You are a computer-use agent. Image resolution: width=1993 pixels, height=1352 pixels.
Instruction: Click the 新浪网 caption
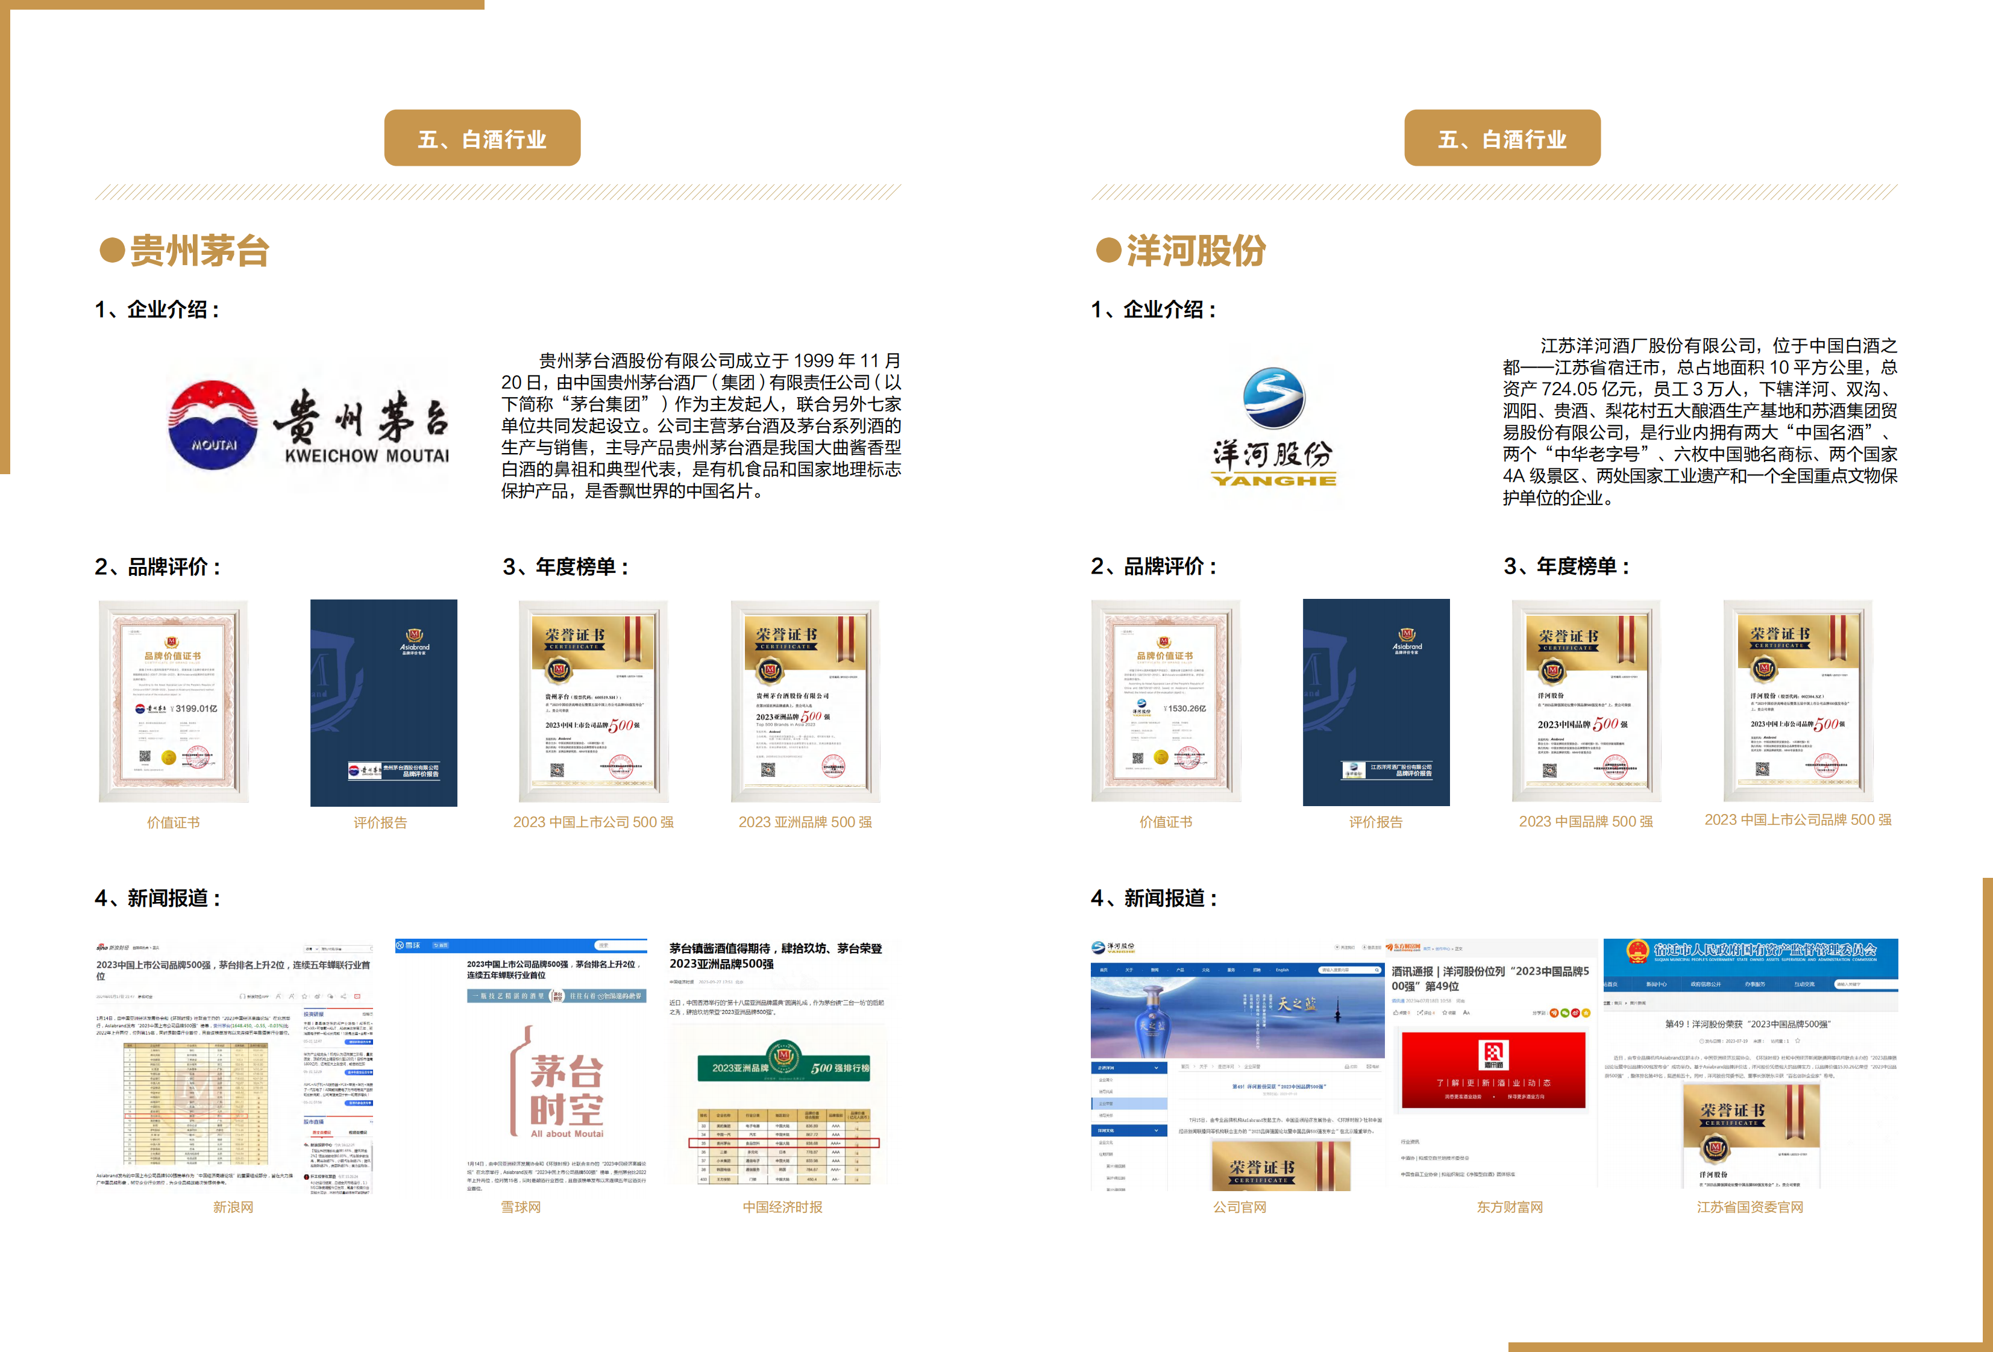(x=233, y=1207)
